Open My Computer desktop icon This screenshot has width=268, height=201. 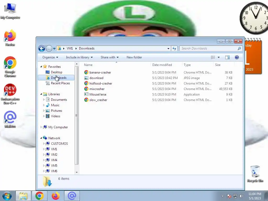tap(10, 11)
